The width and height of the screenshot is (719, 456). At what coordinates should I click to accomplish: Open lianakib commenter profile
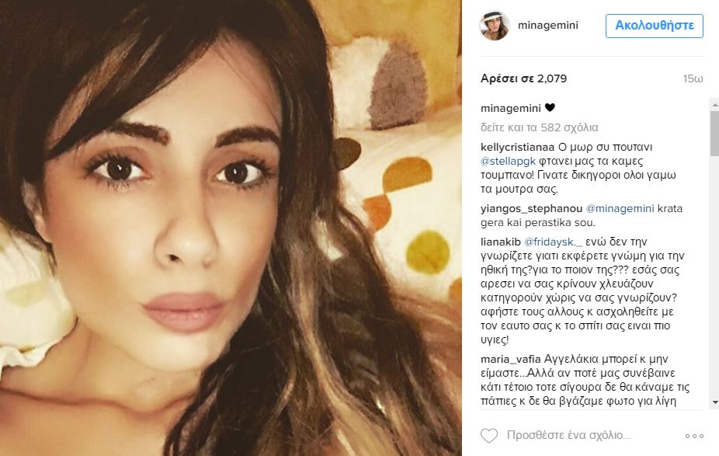click(501, 242)
